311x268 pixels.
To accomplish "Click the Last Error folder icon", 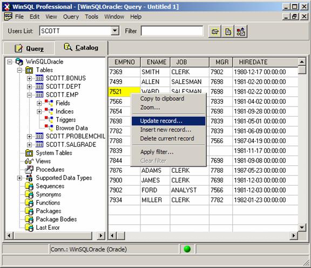I will 29,228.
